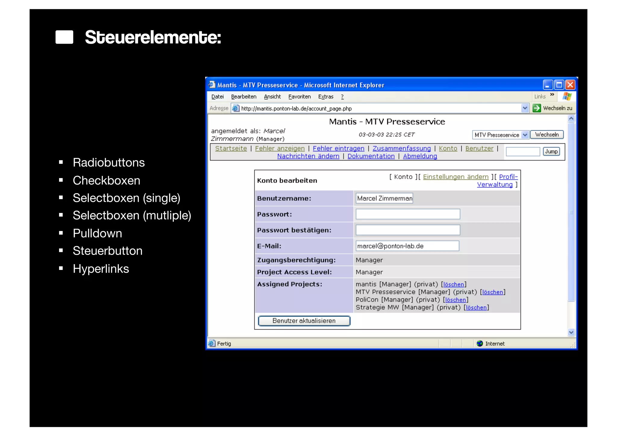Screen dimensions: 617x436
Task: Click löschen next to MTV Presseservice project
Action: (493, 292)
